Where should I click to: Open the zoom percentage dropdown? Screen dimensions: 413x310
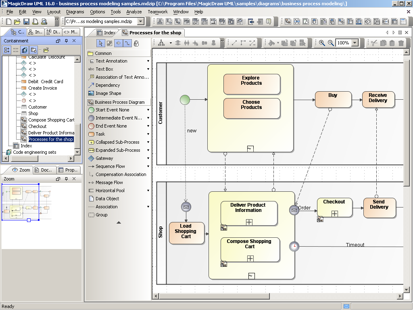(x=355, y=43)
